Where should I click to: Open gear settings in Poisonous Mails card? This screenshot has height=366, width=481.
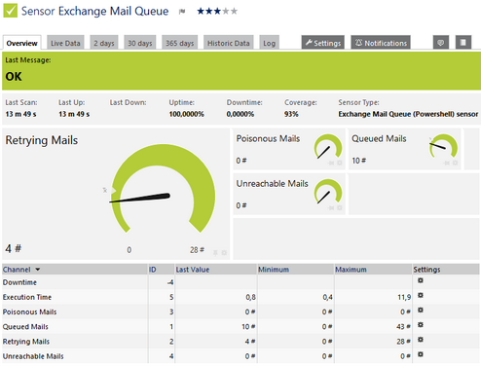click(340, 163)
